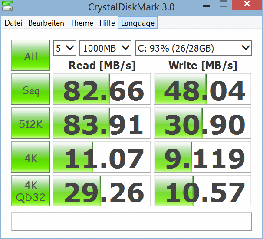Screen dimensions: 263x239
Task: Open the Bearbeiten menu
Action: tap(46, 23)
